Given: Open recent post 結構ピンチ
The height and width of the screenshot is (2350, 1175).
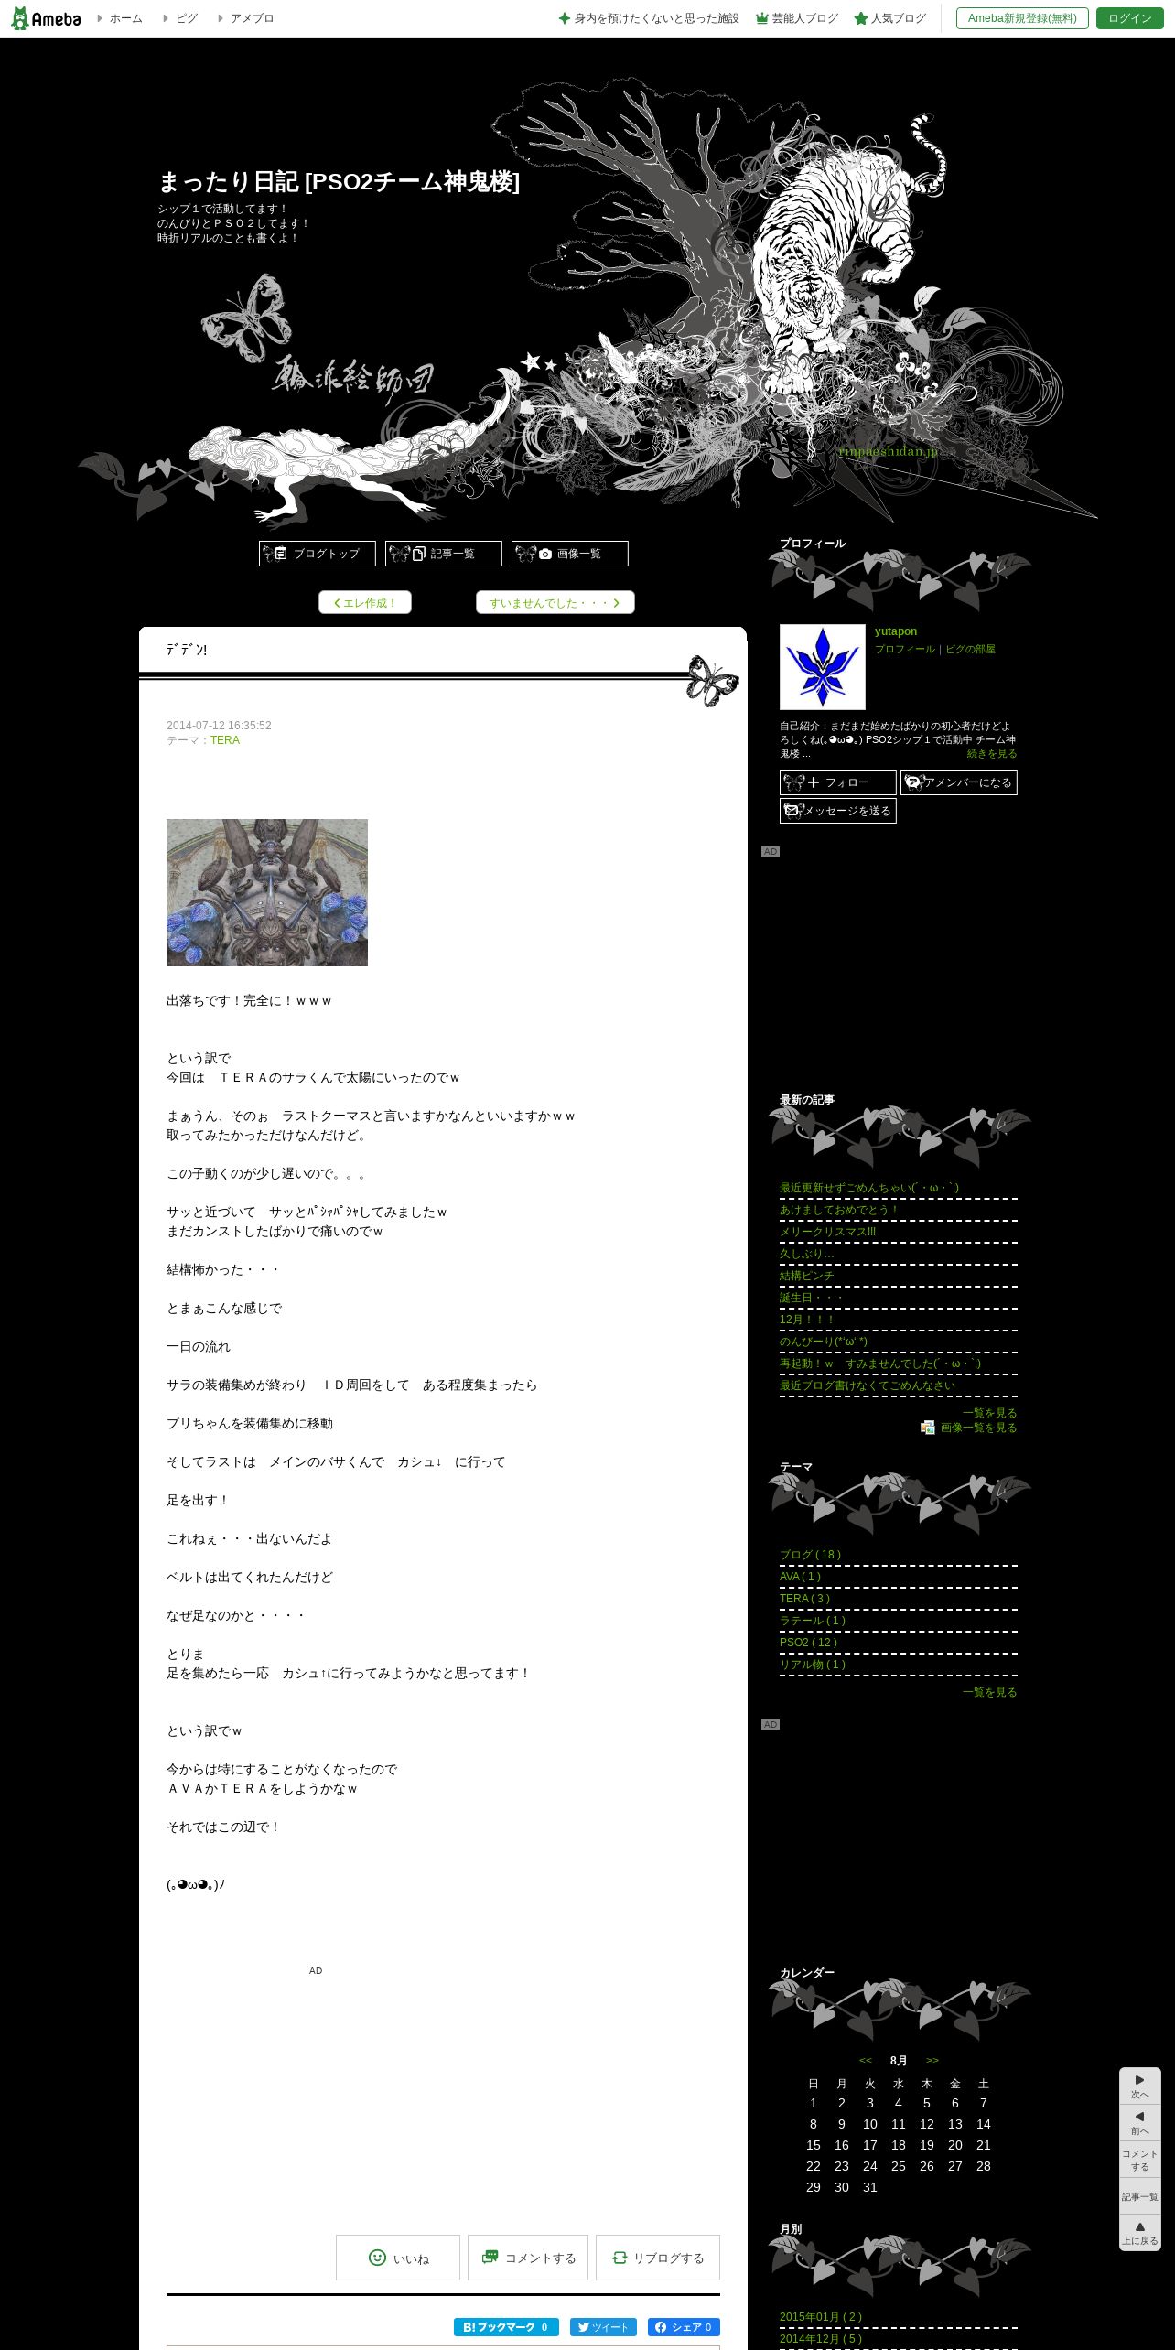Looking at the screenshot, I should (807, 1276).
